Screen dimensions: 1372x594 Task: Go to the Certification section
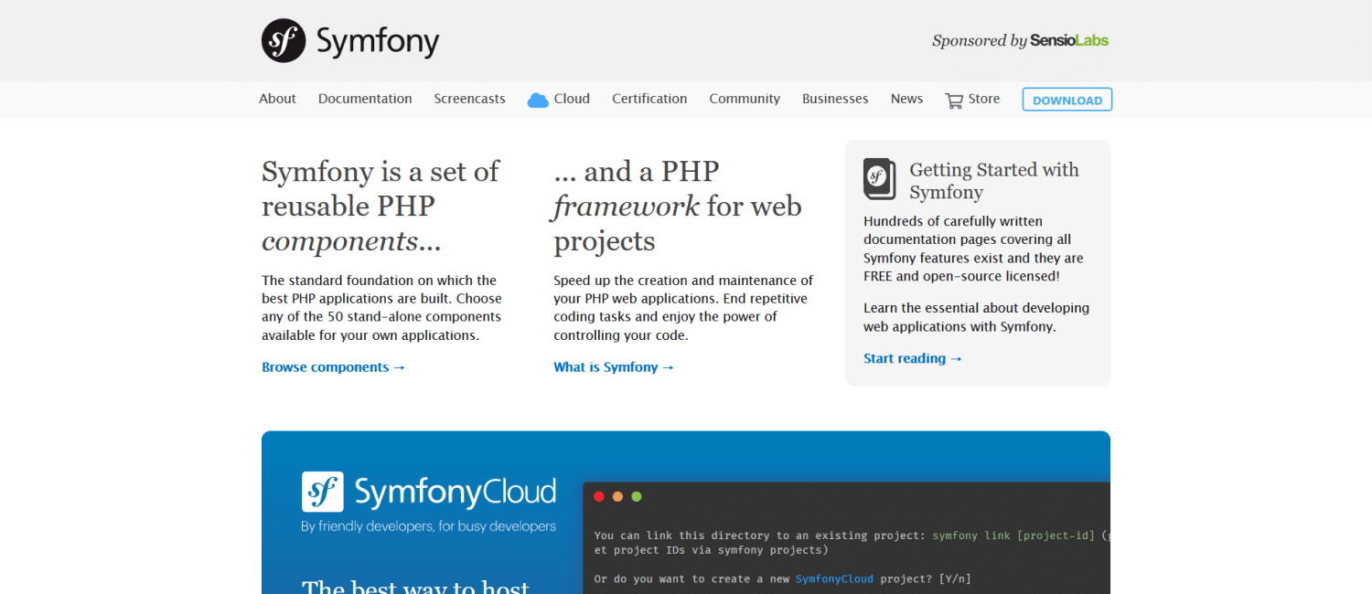pos(649,99)
